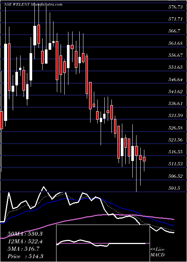The height and width of the screenshot is (262, 187).
Task: Select the 506.52 price axis label
Action: coord(175,176)
